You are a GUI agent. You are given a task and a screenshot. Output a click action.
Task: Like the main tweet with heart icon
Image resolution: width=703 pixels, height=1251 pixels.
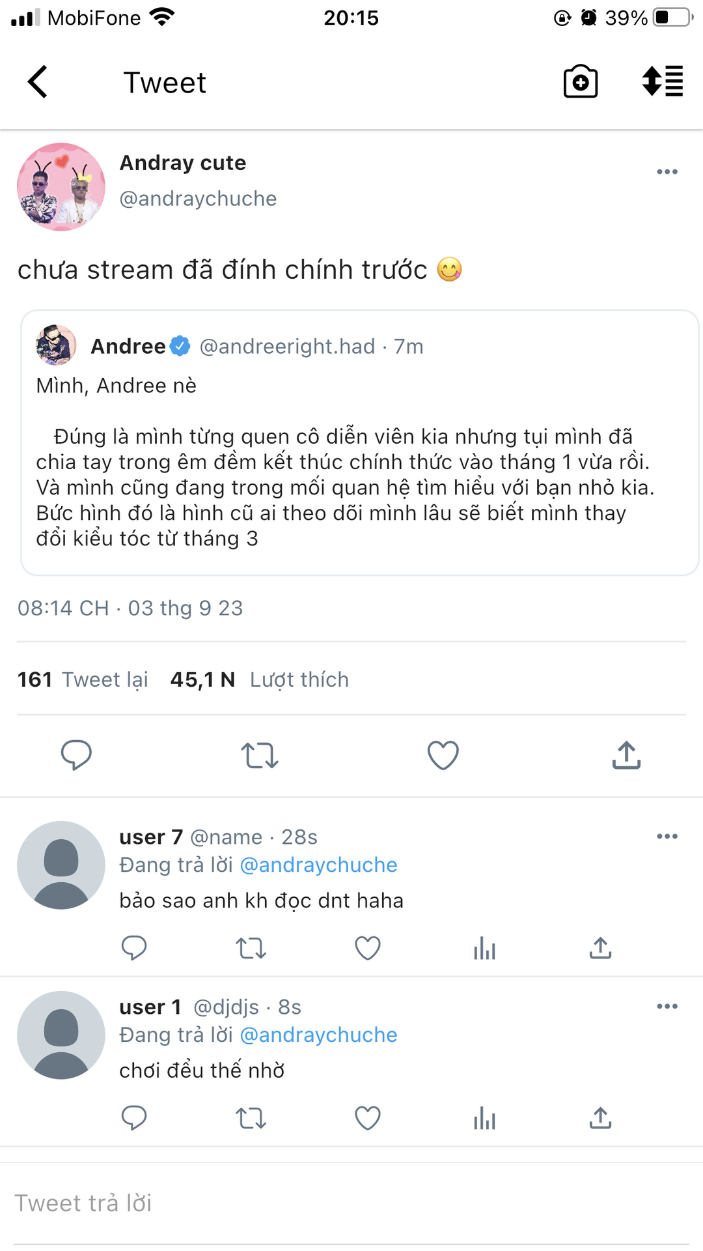(x=443, y=755)
